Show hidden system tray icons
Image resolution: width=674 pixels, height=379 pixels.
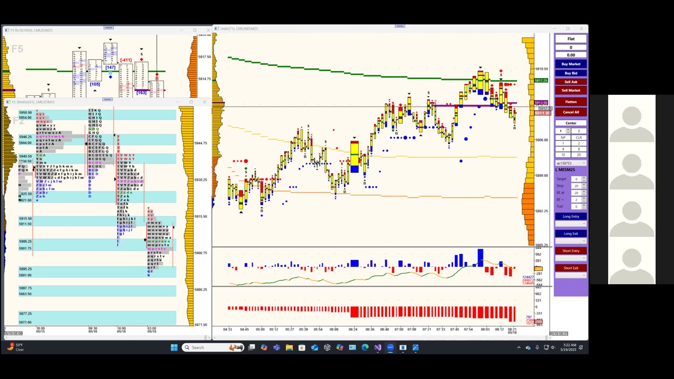[519, 347]
